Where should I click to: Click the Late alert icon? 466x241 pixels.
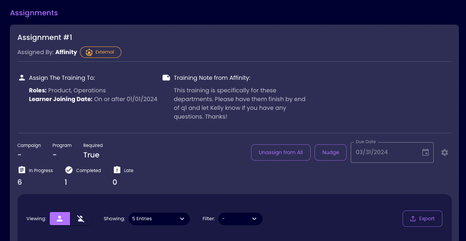click(x=117, y=170)
